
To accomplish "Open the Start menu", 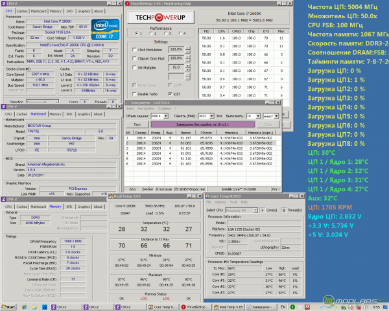I will pyautogui.click(x=8, y=307).
